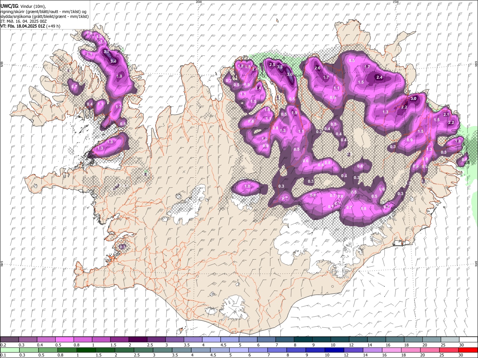The width and height of the screenshot is (478, 358).
Task: Pick the darkest purple swatch between 2 and 2.5
Action: (138, 339)
